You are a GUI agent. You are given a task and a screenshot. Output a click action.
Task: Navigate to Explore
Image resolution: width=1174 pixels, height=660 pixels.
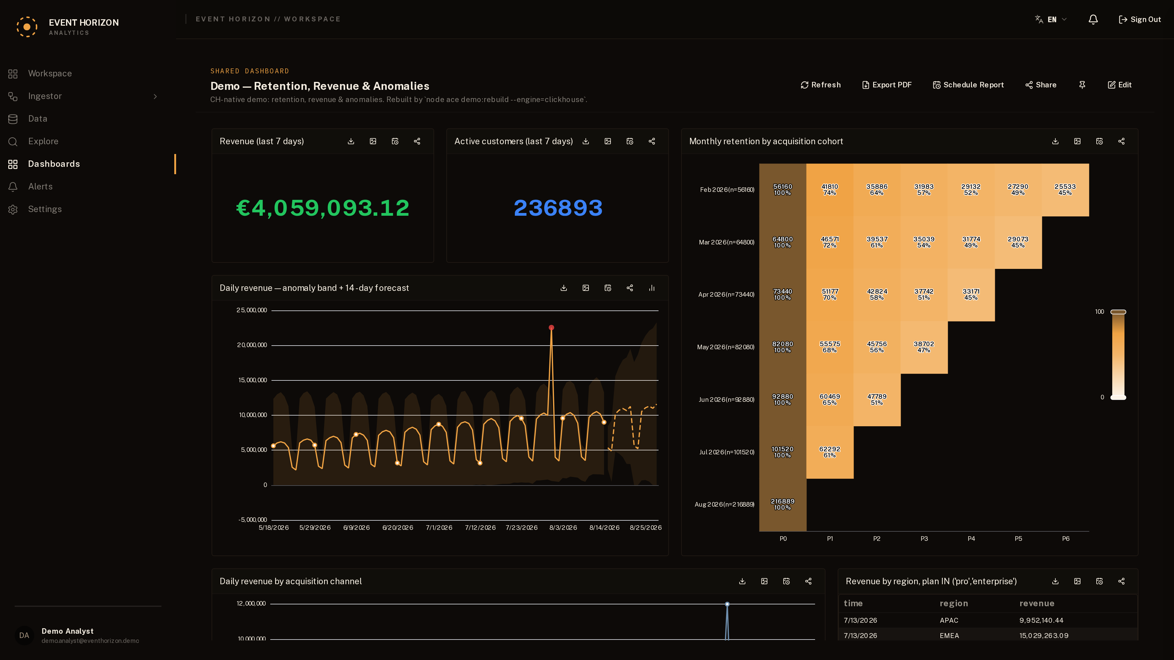click(x=87, y=141)
